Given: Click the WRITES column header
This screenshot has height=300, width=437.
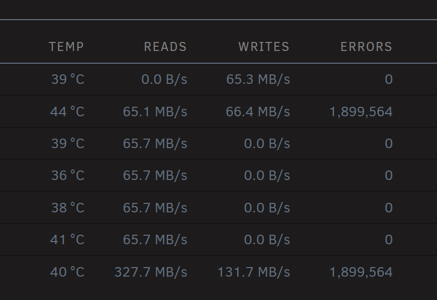Looking at the screenshot, I should (264, 47).
